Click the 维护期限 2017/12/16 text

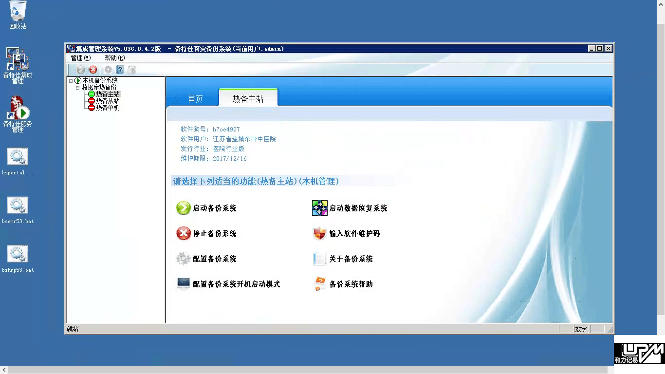point(214,158)
